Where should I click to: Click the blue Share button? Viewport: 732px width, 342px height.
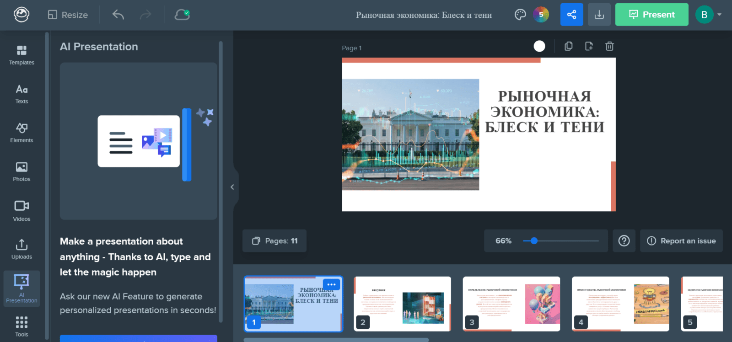click(572, 15)
